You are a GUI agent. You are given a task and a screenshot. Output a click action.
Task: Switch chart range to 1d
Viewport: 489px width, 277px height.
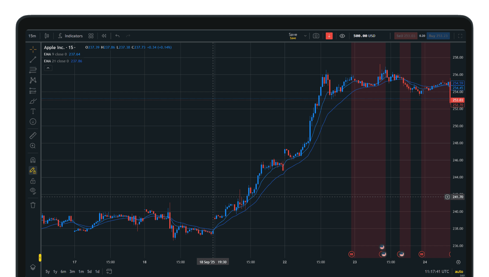[x=97, y=271]
